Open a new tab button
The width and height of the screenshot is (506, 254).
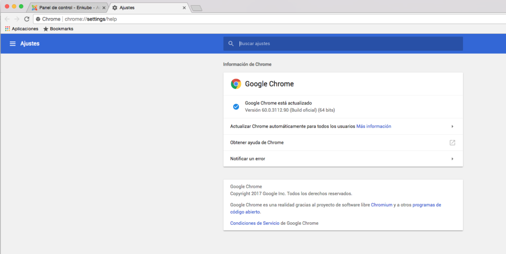(x=196, y=8)
